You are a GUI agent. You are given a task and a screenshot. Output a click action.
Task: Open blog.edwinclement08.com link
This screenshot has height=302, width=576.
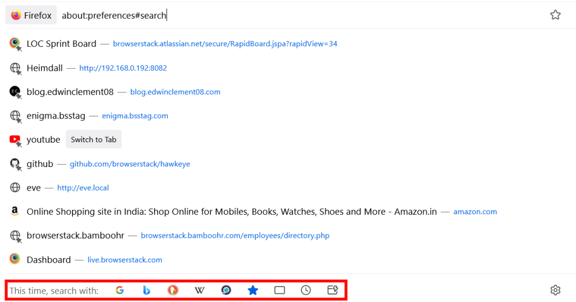coord(175,92)
